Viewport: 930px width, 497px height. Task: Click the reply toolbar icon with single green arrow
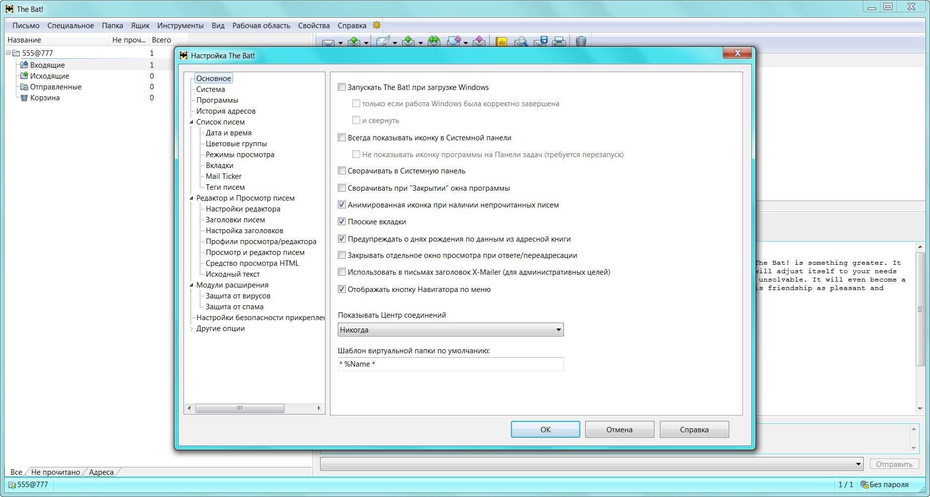pos(409,42)
